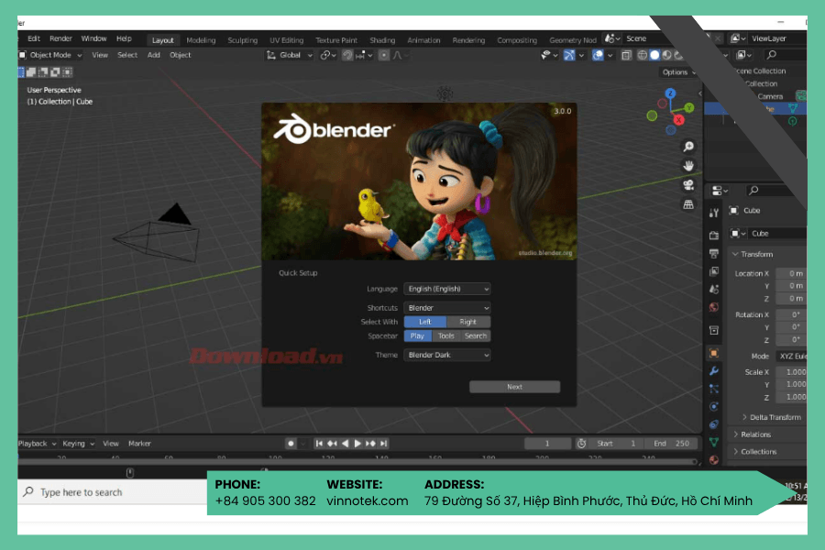Viewport: 825px width, 550px height.
Task: Choose Left for Select With
Action: [425, 322]
